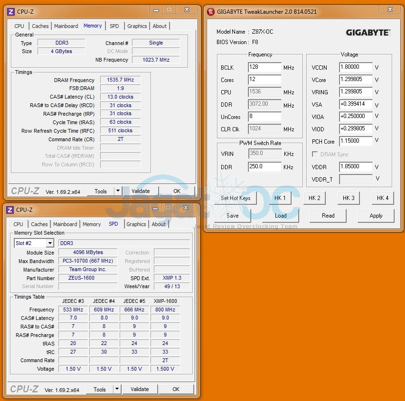Image resolution: width=405 pixels, height=401 pixels.
Task: Click the Gigabyte TweakLauncher title bar icon
Action: click(211, 11)
